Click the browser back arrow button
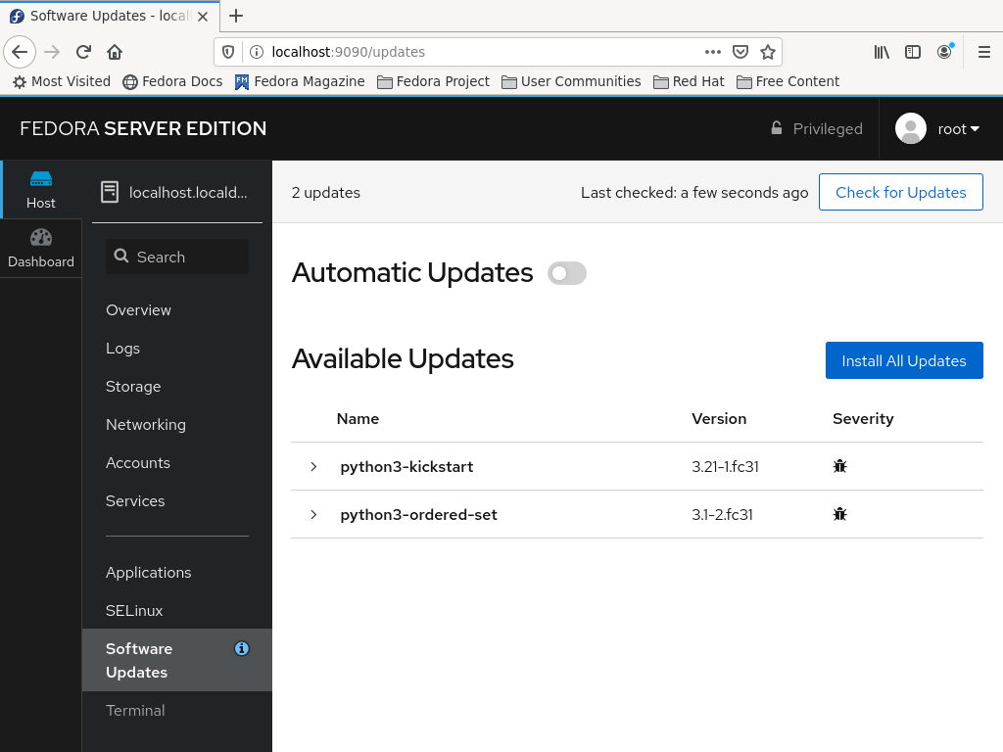Screen dimensions: 1003x752 click(20, 52)
